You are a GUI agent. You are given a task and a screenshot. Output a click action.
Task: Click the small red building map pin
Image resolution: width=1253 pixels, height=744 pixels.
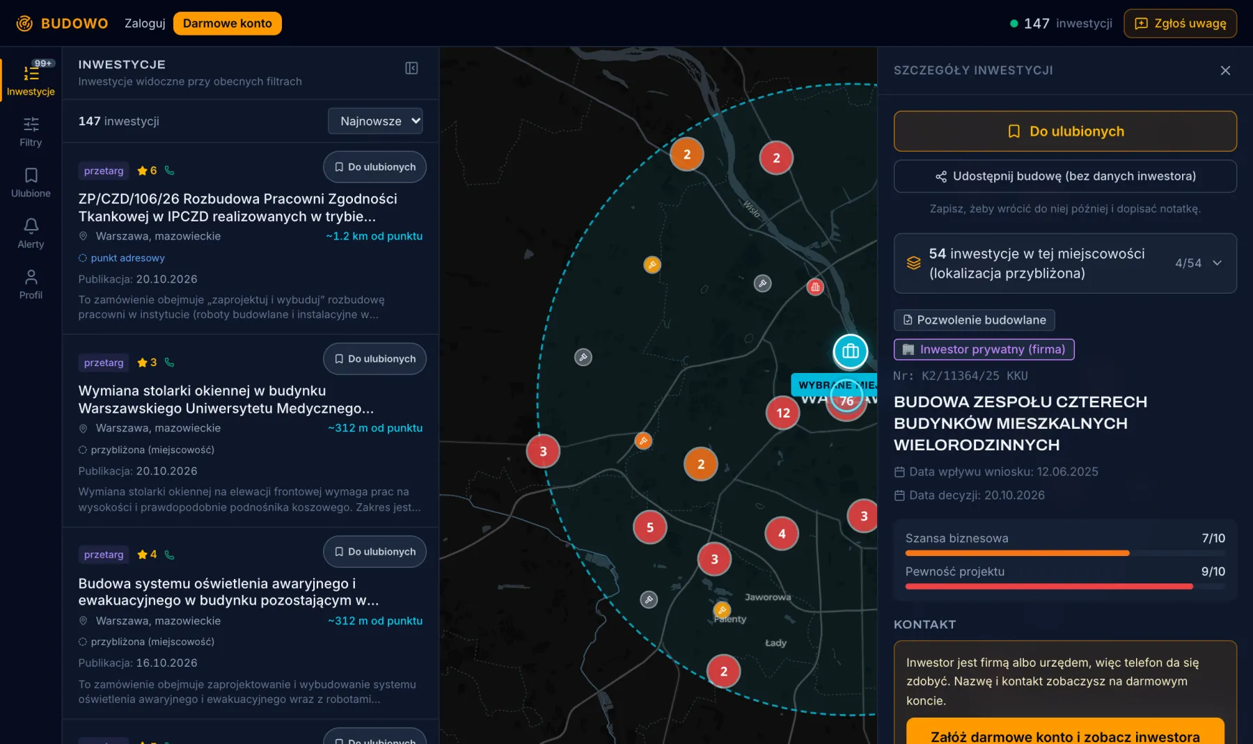815,287
